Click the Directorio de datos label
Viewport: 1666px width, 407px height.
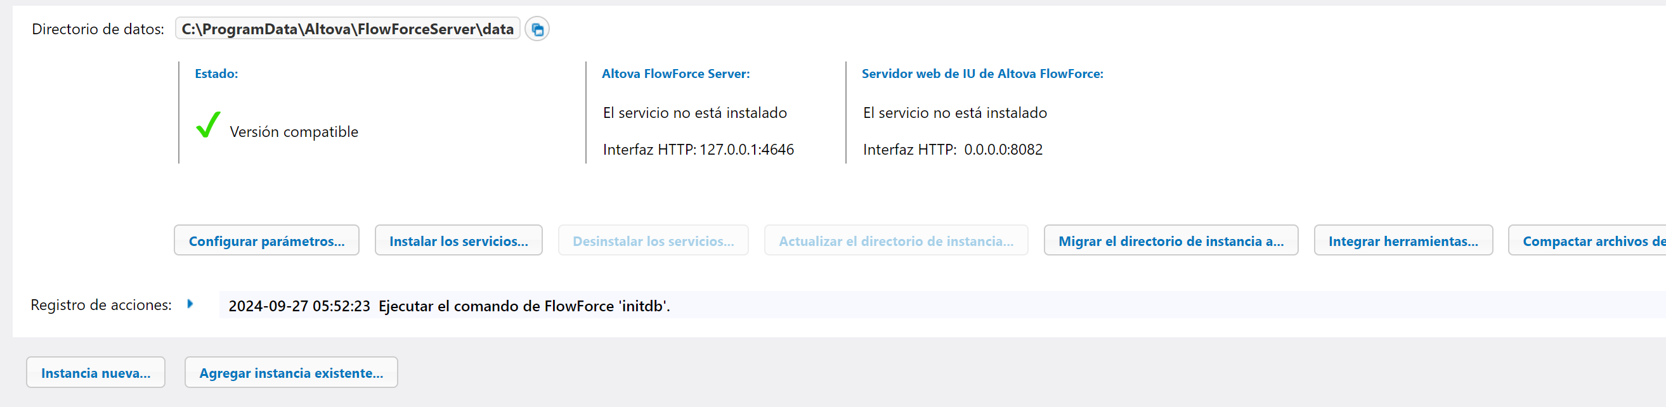(x=98, y=29)
